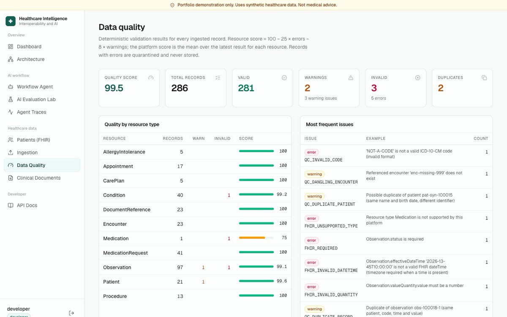
Task: Click the checklist icon on Total Records card
Action: [218, 78]
